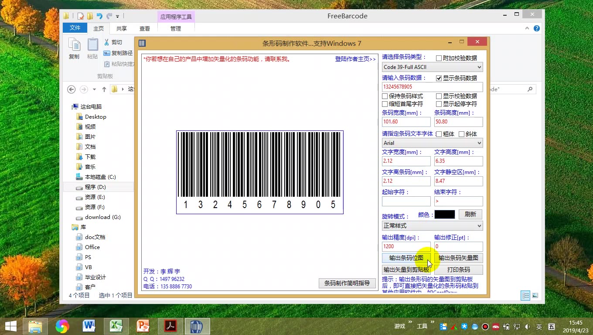Launch the colorful browser icon on the taskbar

[62, 326]
